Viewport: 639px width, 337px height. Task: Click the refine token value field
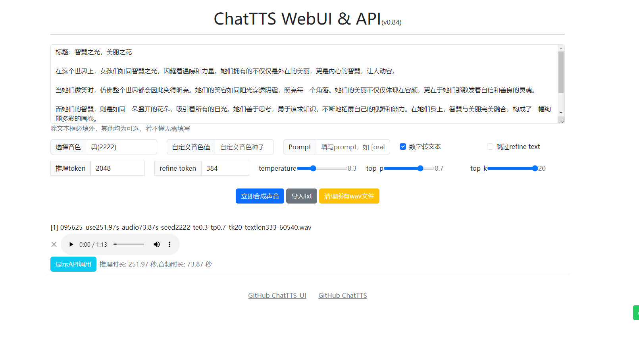[225, 168]
